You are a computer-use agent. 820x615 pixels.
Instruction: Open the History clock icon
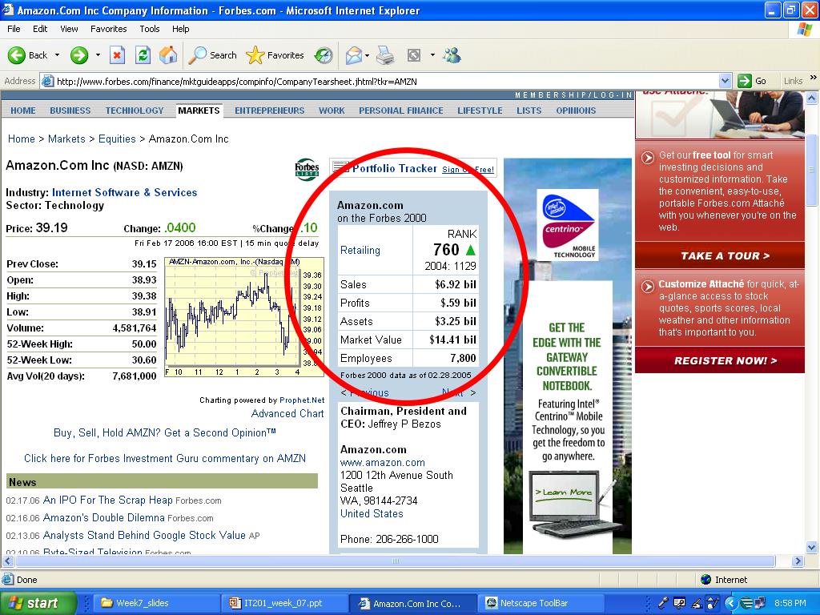point(324,55)
